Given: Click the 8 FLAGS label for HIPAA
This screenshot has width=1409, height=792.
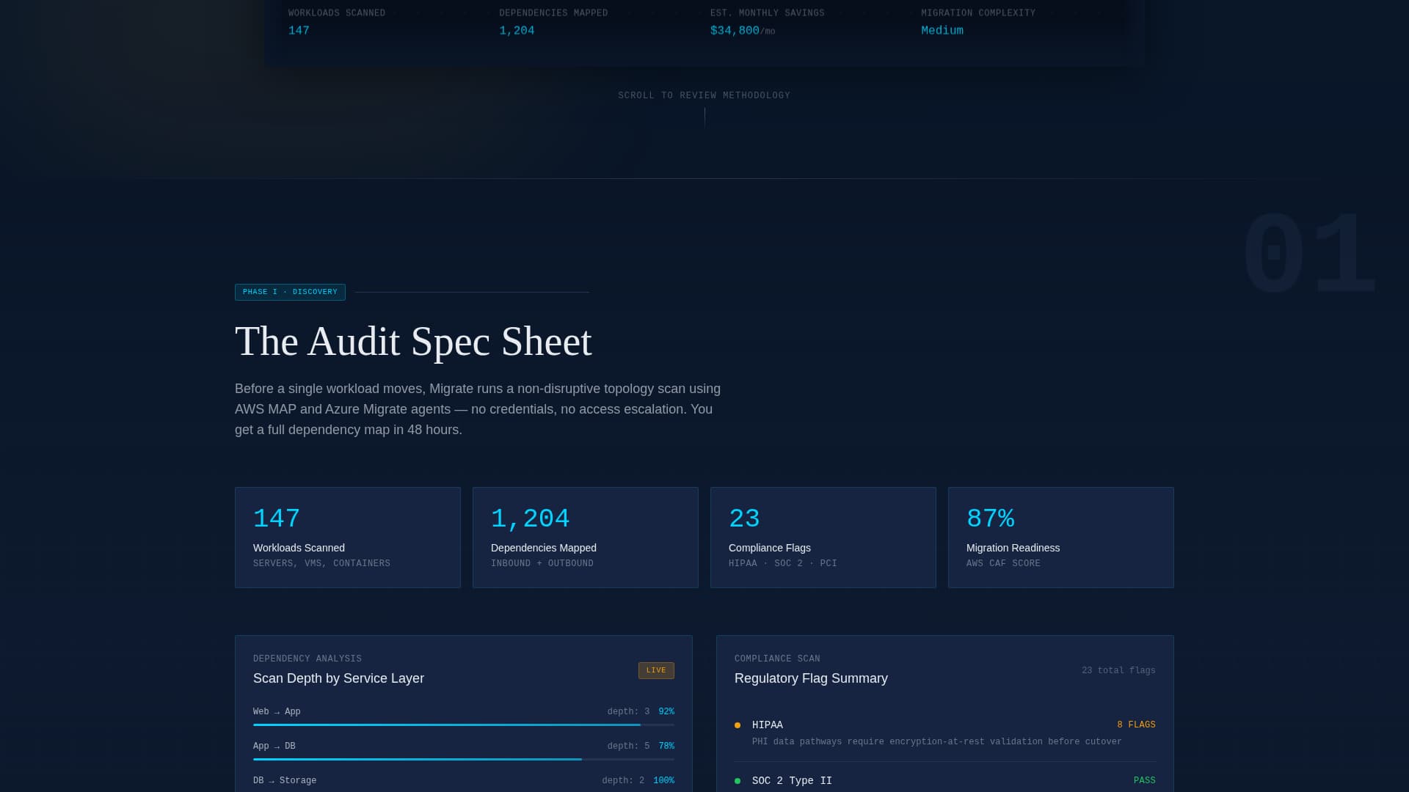Looking at the screenshot, I should (x=1135, y=725).
